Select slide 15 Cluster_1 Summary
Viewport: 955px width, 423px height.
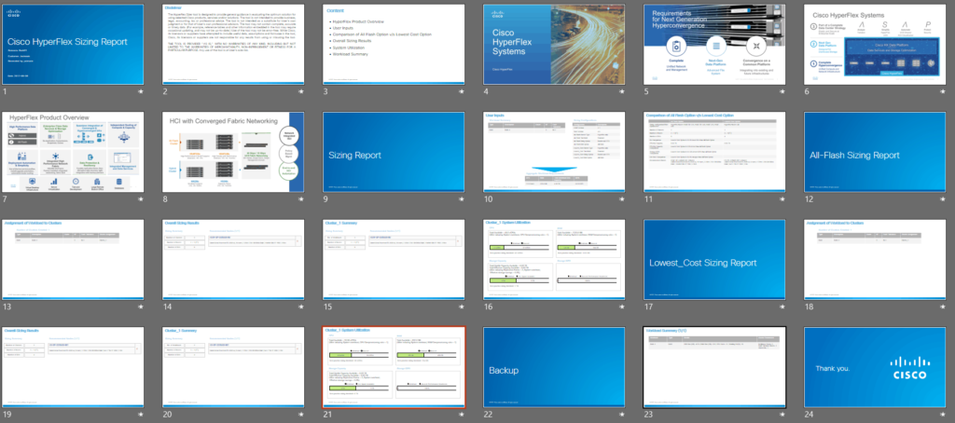pyautogui.click(x=394, y=260)
